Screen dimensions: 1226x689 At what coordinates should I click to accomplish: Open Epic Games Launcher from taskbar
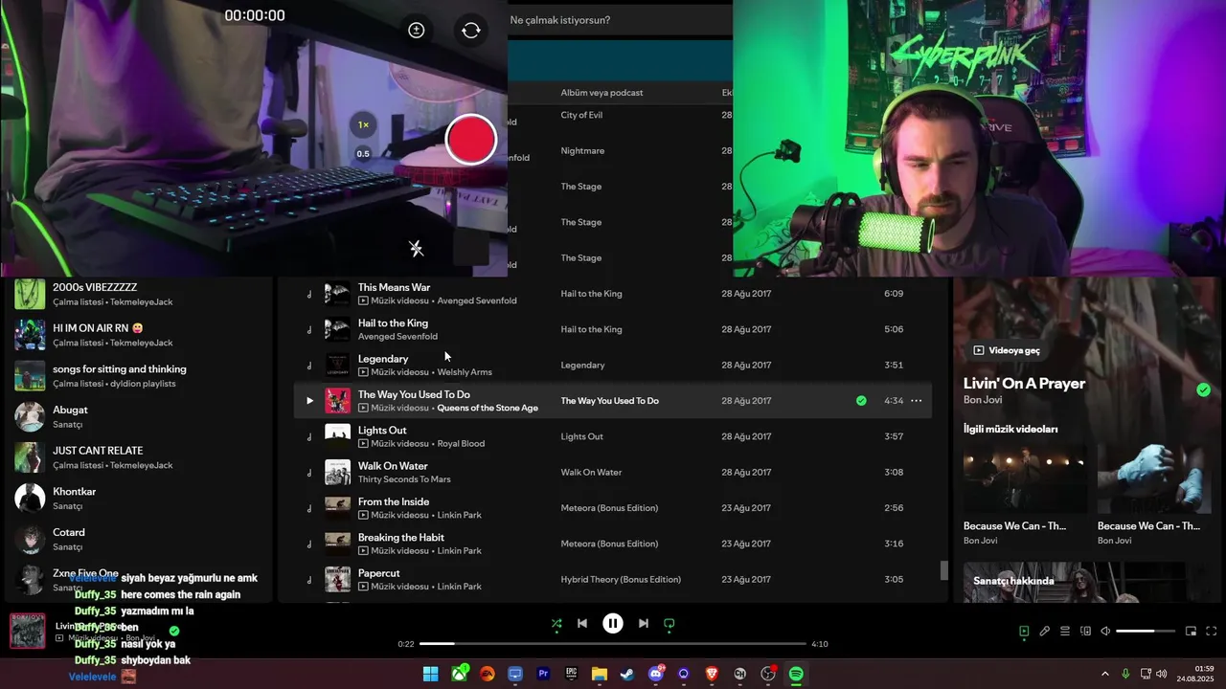click(x=571, y=674)
